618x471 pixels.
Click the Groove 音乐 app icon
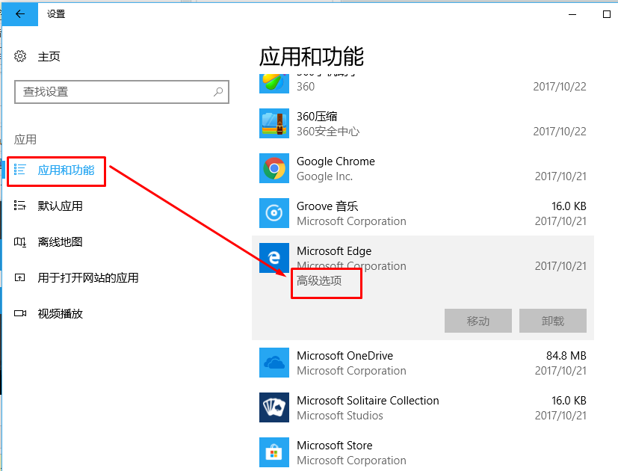point(274,213)
